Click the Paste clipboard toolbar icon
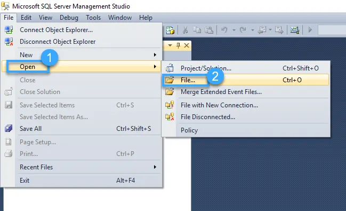 [209, 30]
